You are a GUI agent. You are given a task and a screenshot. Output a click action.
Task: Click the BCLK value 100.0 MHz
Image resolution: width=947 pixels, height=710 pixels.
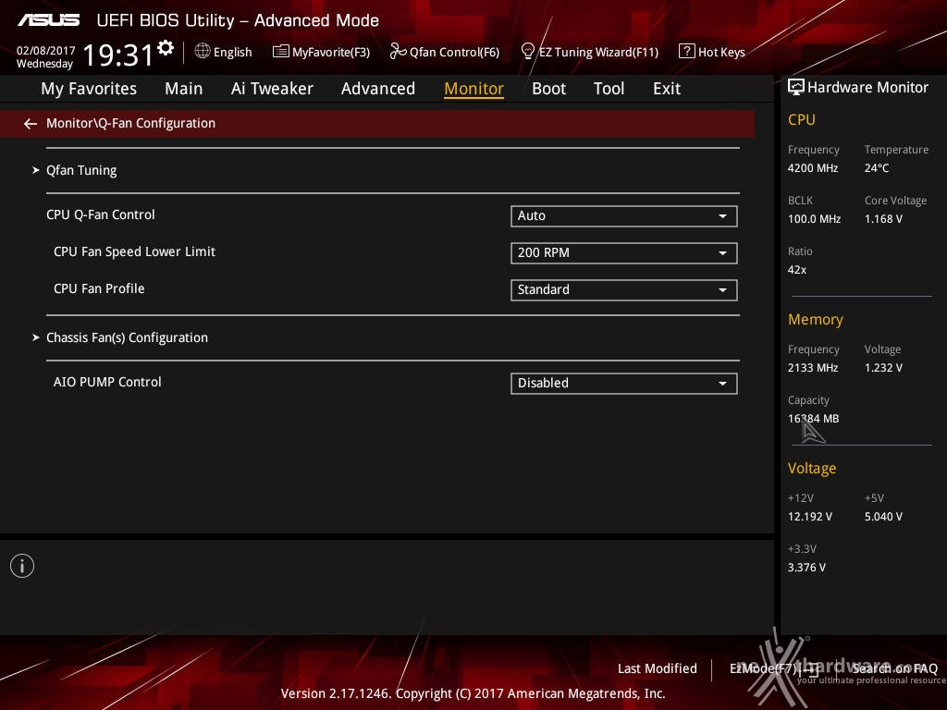pyautogui.click(x=814, y=219)
